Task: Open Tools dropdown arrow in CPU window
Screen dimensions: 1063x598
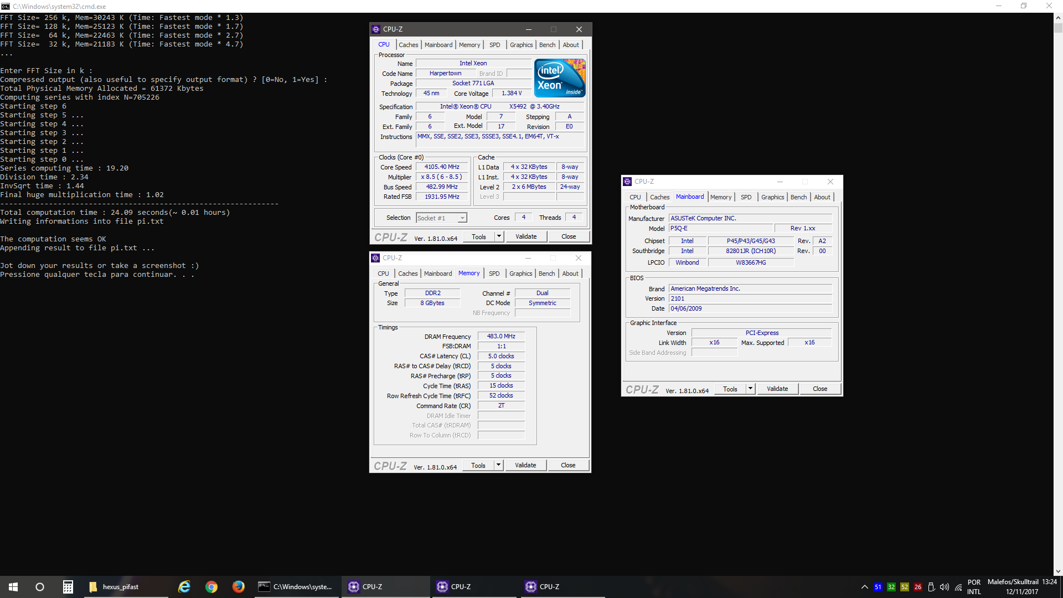Action: coord(499,236)
